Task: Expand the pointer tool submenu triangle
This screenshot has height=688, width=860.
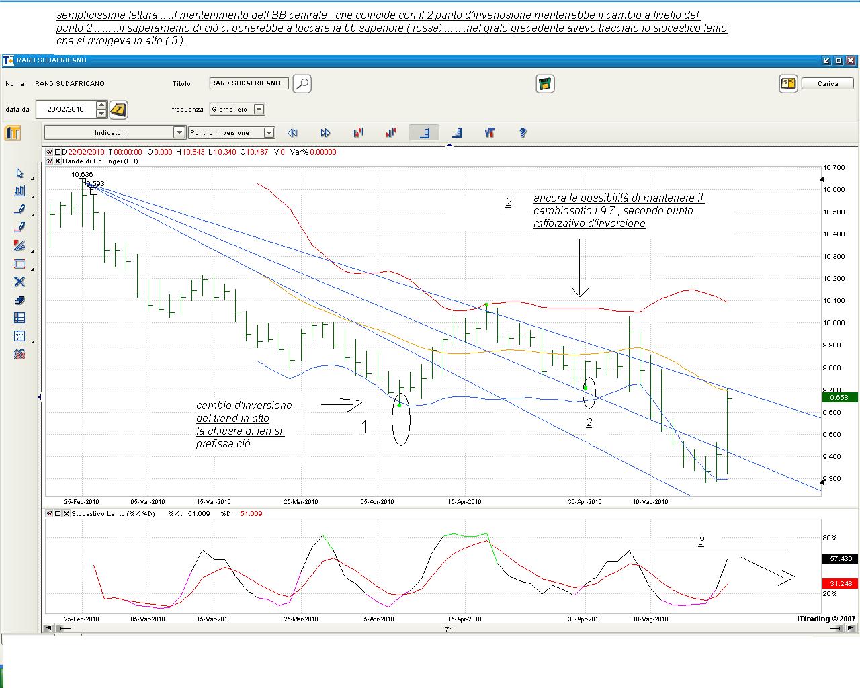Action: click(x=32, y=178)
